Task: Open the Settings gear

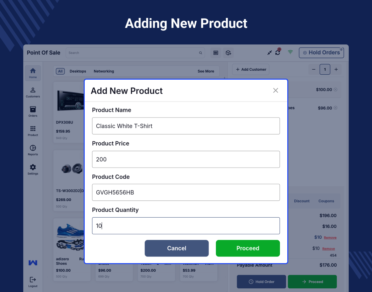Action: tap(33, 169)
